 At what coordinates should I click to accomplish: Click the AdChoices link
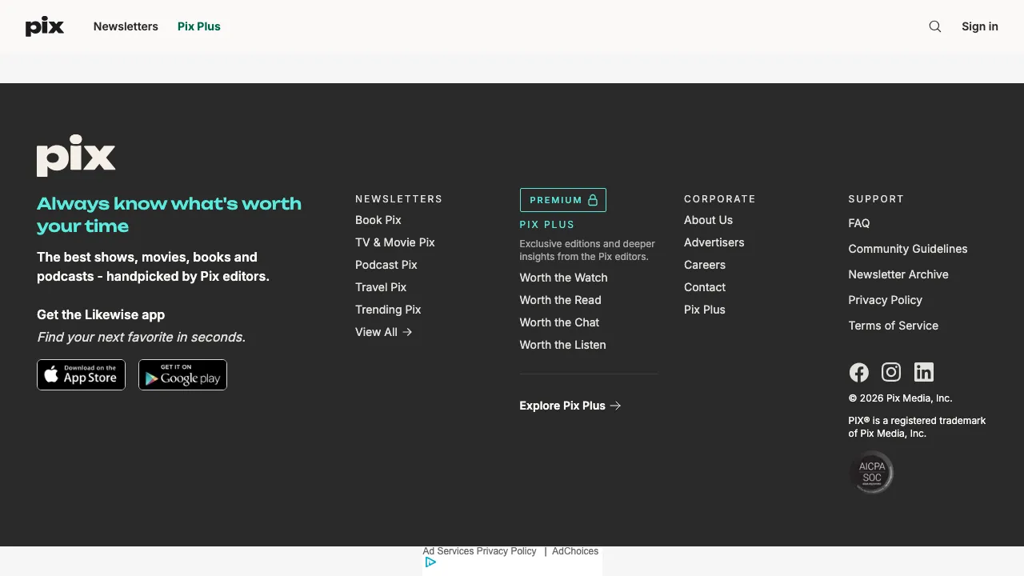point(575,551)
